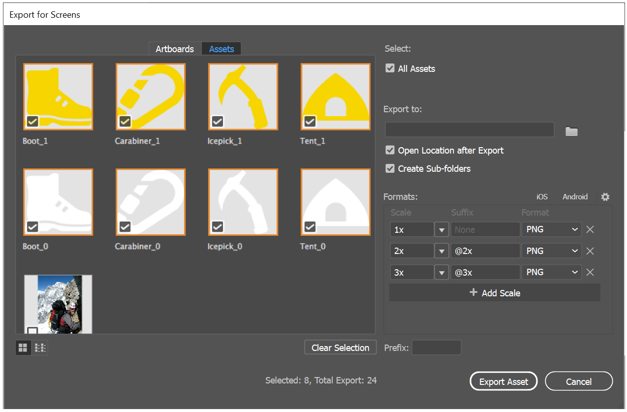Select the Icepick_0 asset thumbnail

coord(243,202)
